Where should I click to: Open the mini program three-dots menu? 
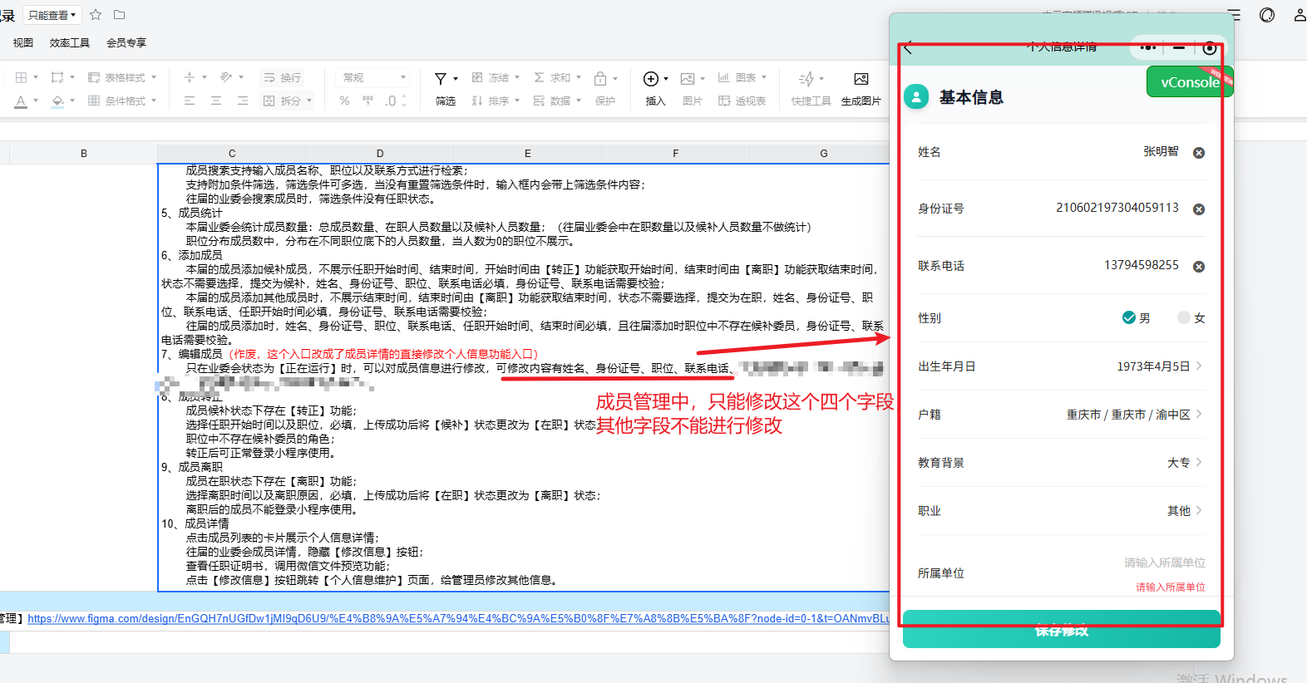point(1148,47)
